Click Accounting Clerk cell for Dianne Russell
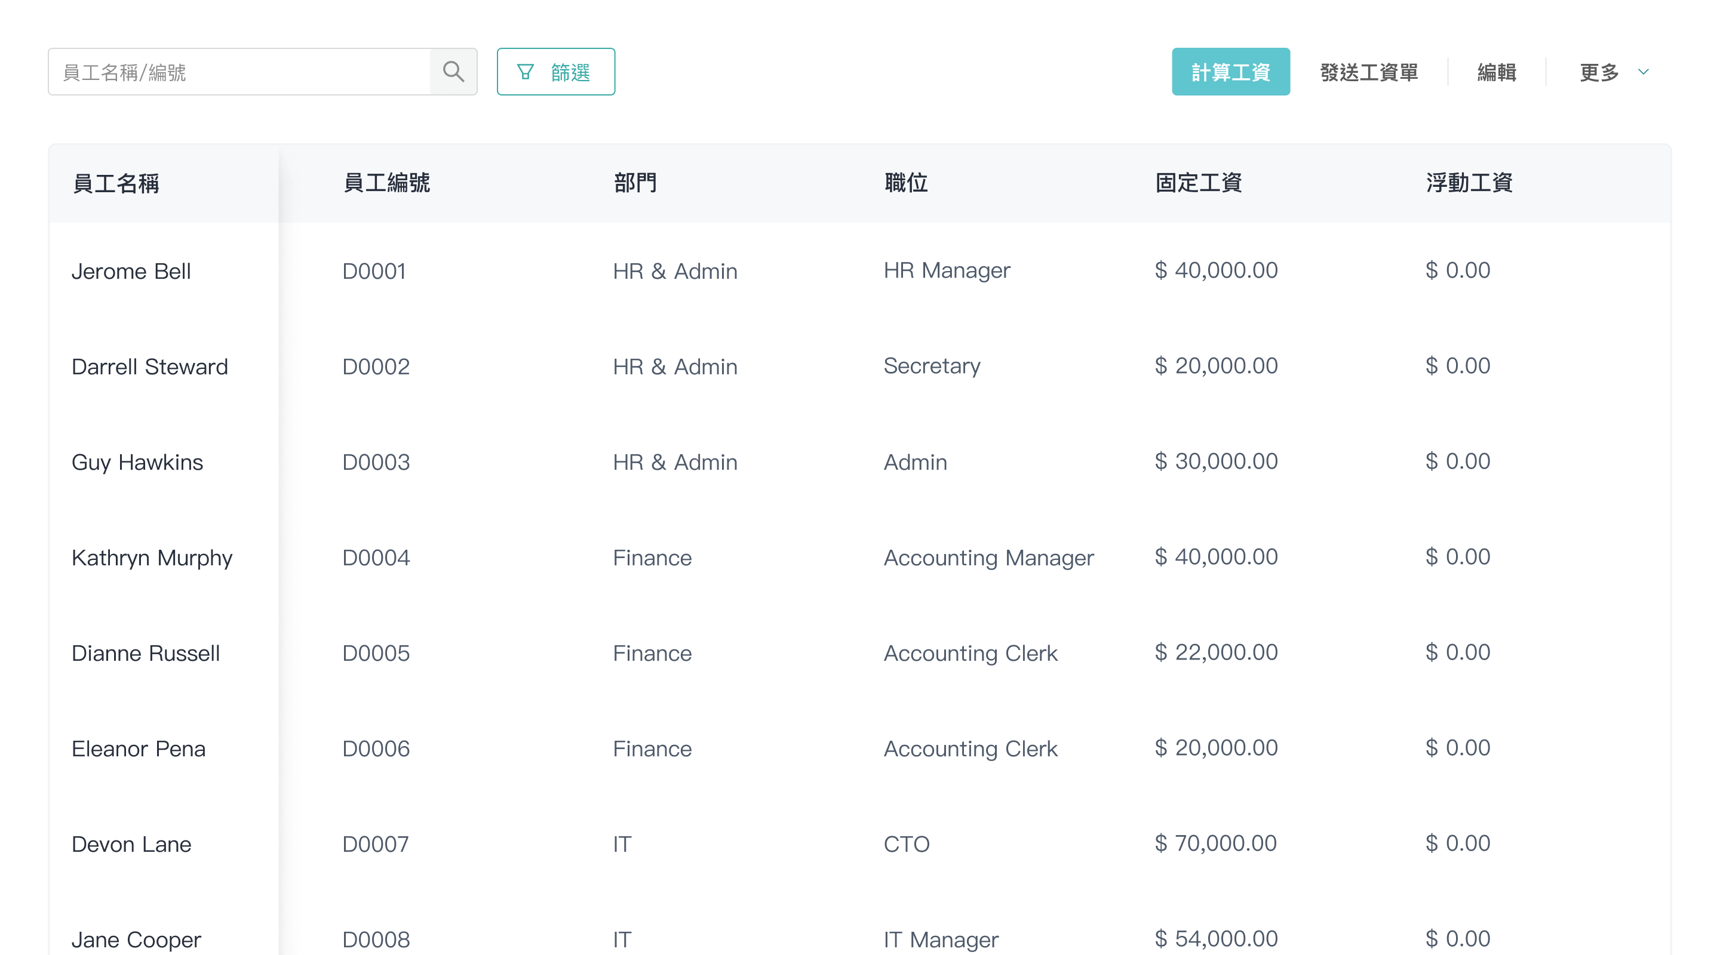Viewport: 1720px width, 955px height. pos(970,654)
